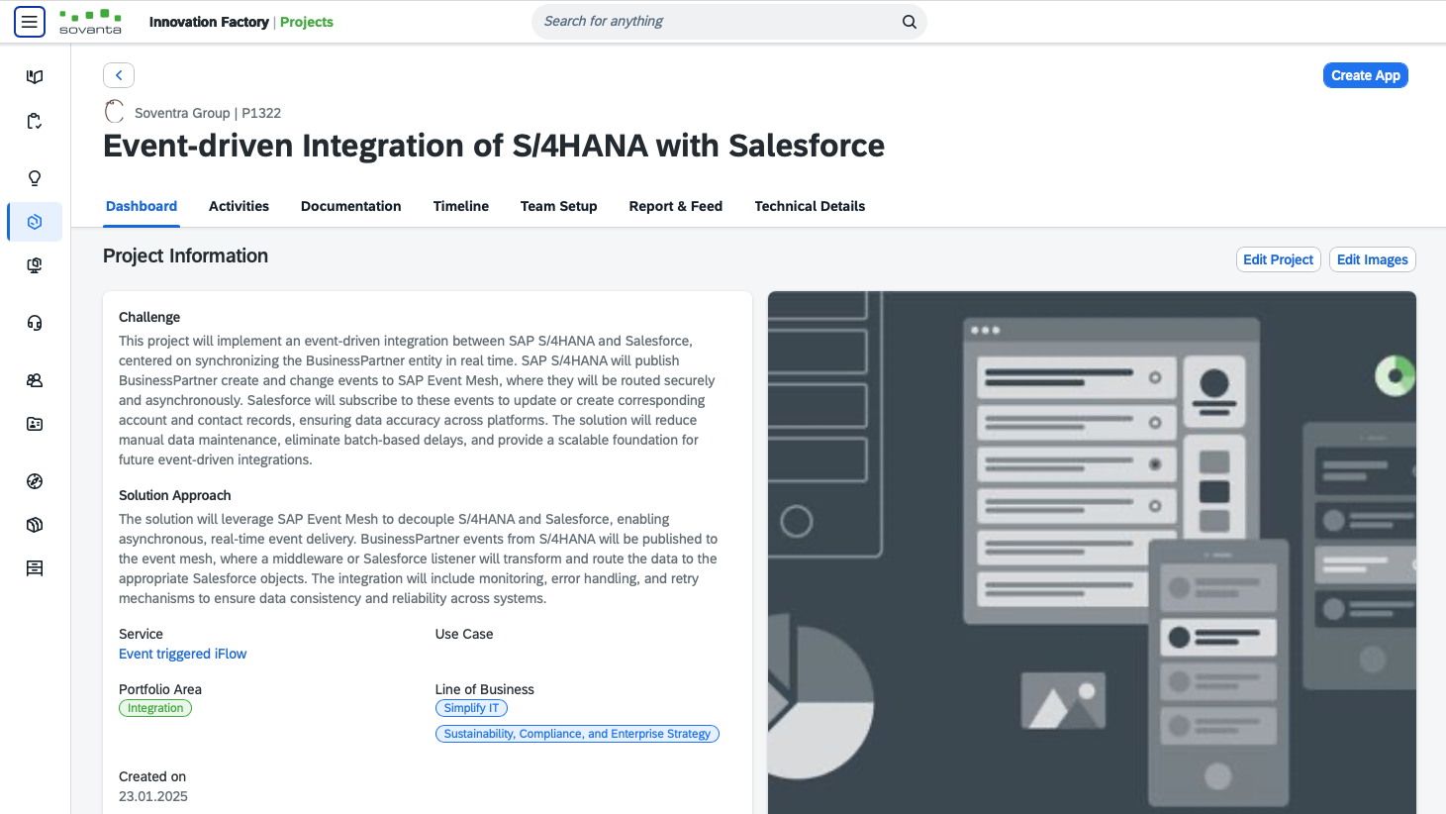Click the search magnifier icon
The width and height of the screenshot is (1446, 814).
tap(909, 22)
